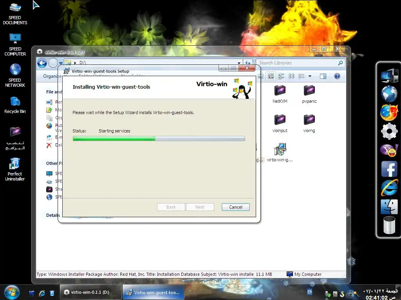Click the Publish to Web globe icon
The height and width of the screenshot is (300, 401).
pyautogui.click(x=49, y=125)
